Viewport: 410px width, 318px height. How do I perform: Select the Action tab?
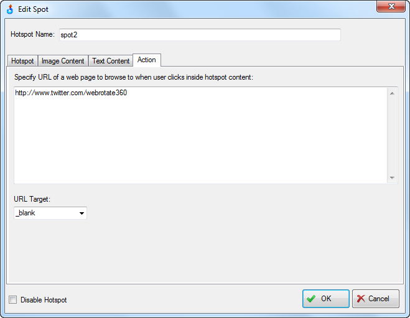(147, 60)
